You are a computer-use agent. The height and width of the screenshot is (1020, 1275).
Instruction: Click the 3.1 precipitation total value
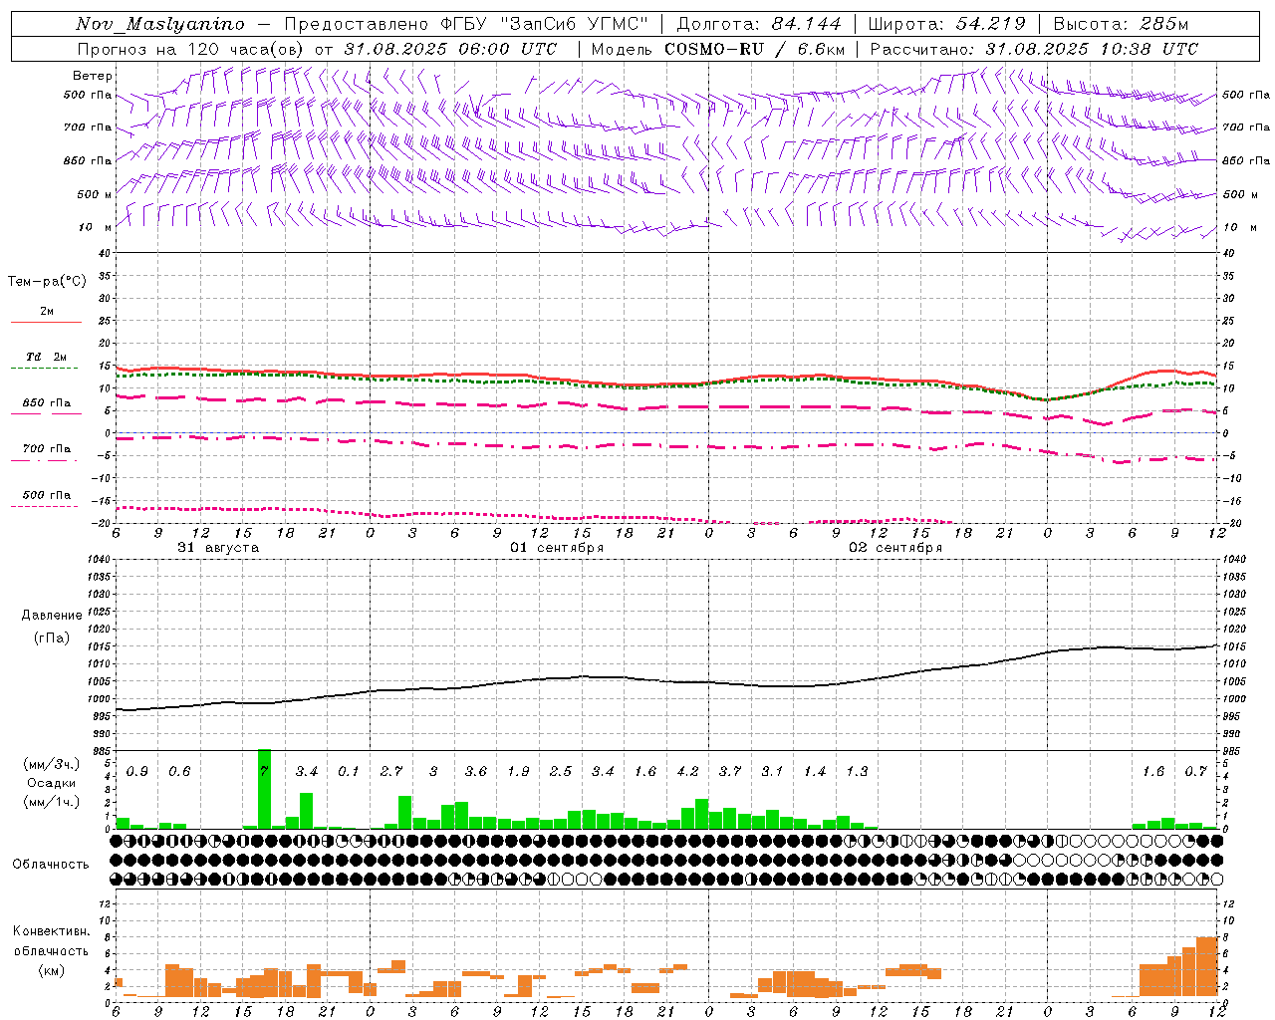point(772,772)
